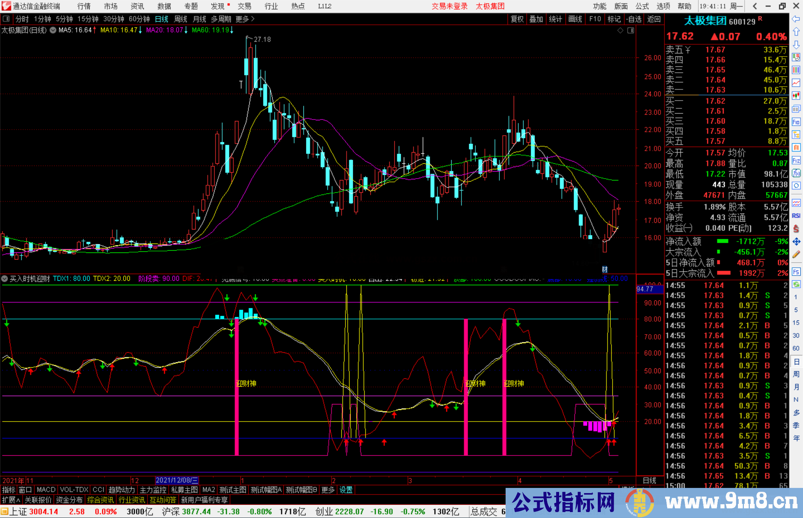Image resolution: width=803 pixels, height=518 pixels.
Task: Click the blue back arrow sidebar icon
Action: (796, 19)
